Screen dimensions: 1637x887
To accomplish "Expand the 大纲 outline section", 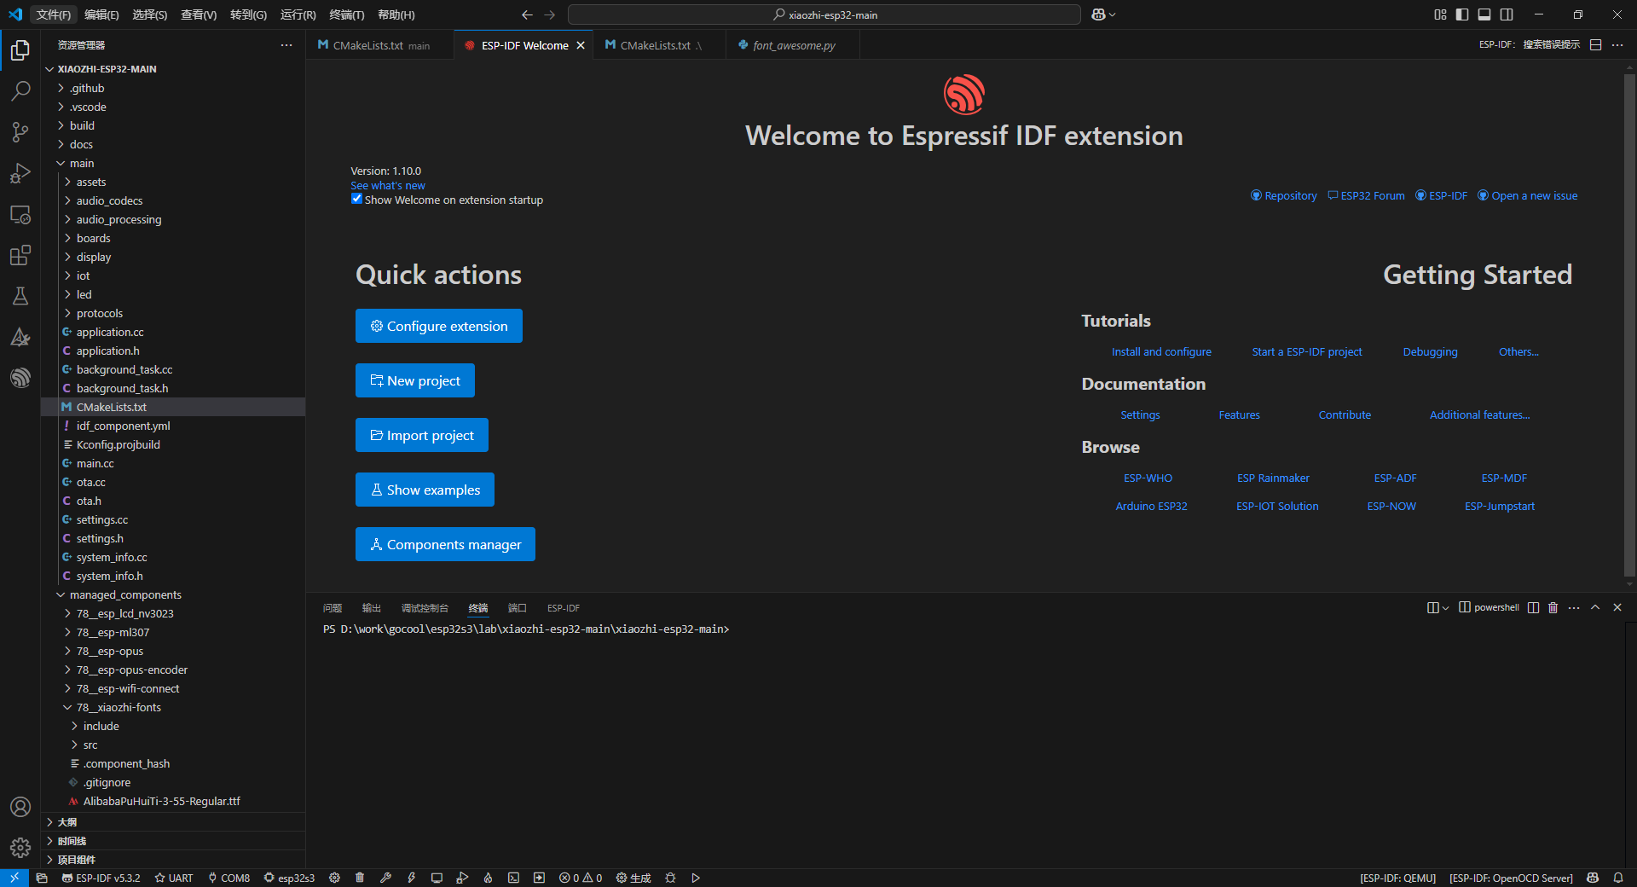I will [x=173, y=822].
